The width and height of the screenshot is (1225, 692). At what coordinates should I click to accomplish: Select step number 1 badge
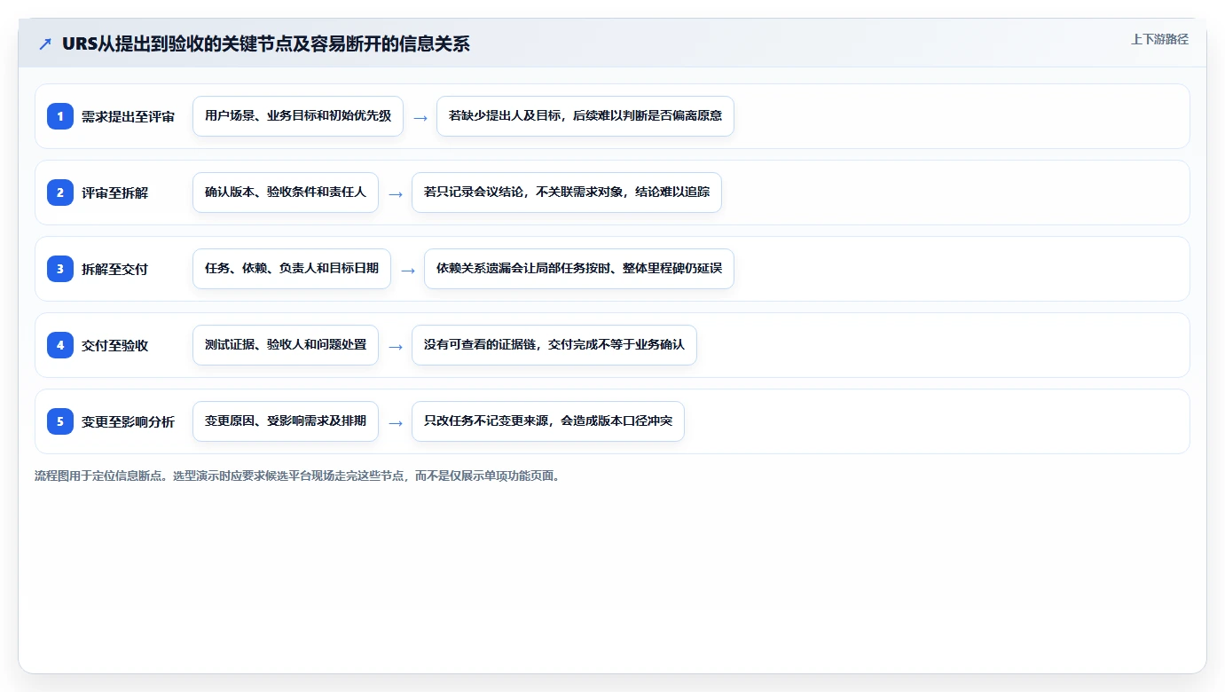[x=60, y=116]
